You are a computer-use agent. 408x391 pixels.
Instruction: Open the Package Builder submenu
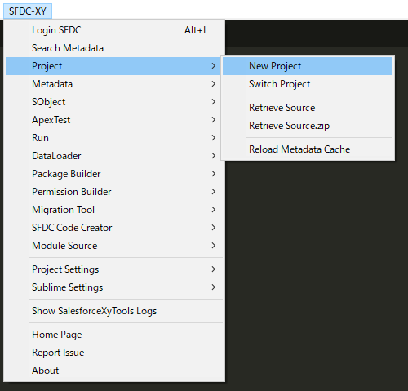(x=114, y=174)
